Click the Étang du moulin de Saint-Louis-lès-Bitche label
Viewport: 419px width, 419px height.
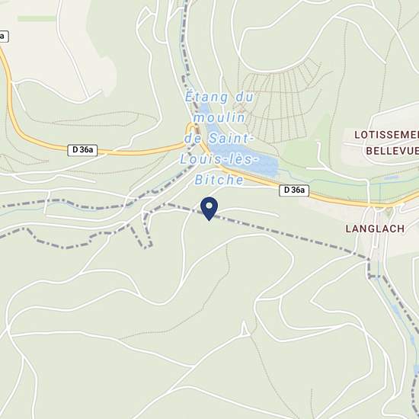pyautogui.click(x=219, y=139)
